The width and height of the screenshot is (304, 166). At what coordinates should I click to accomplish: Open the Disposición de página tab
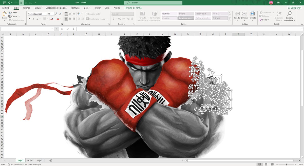click(56, 8)
